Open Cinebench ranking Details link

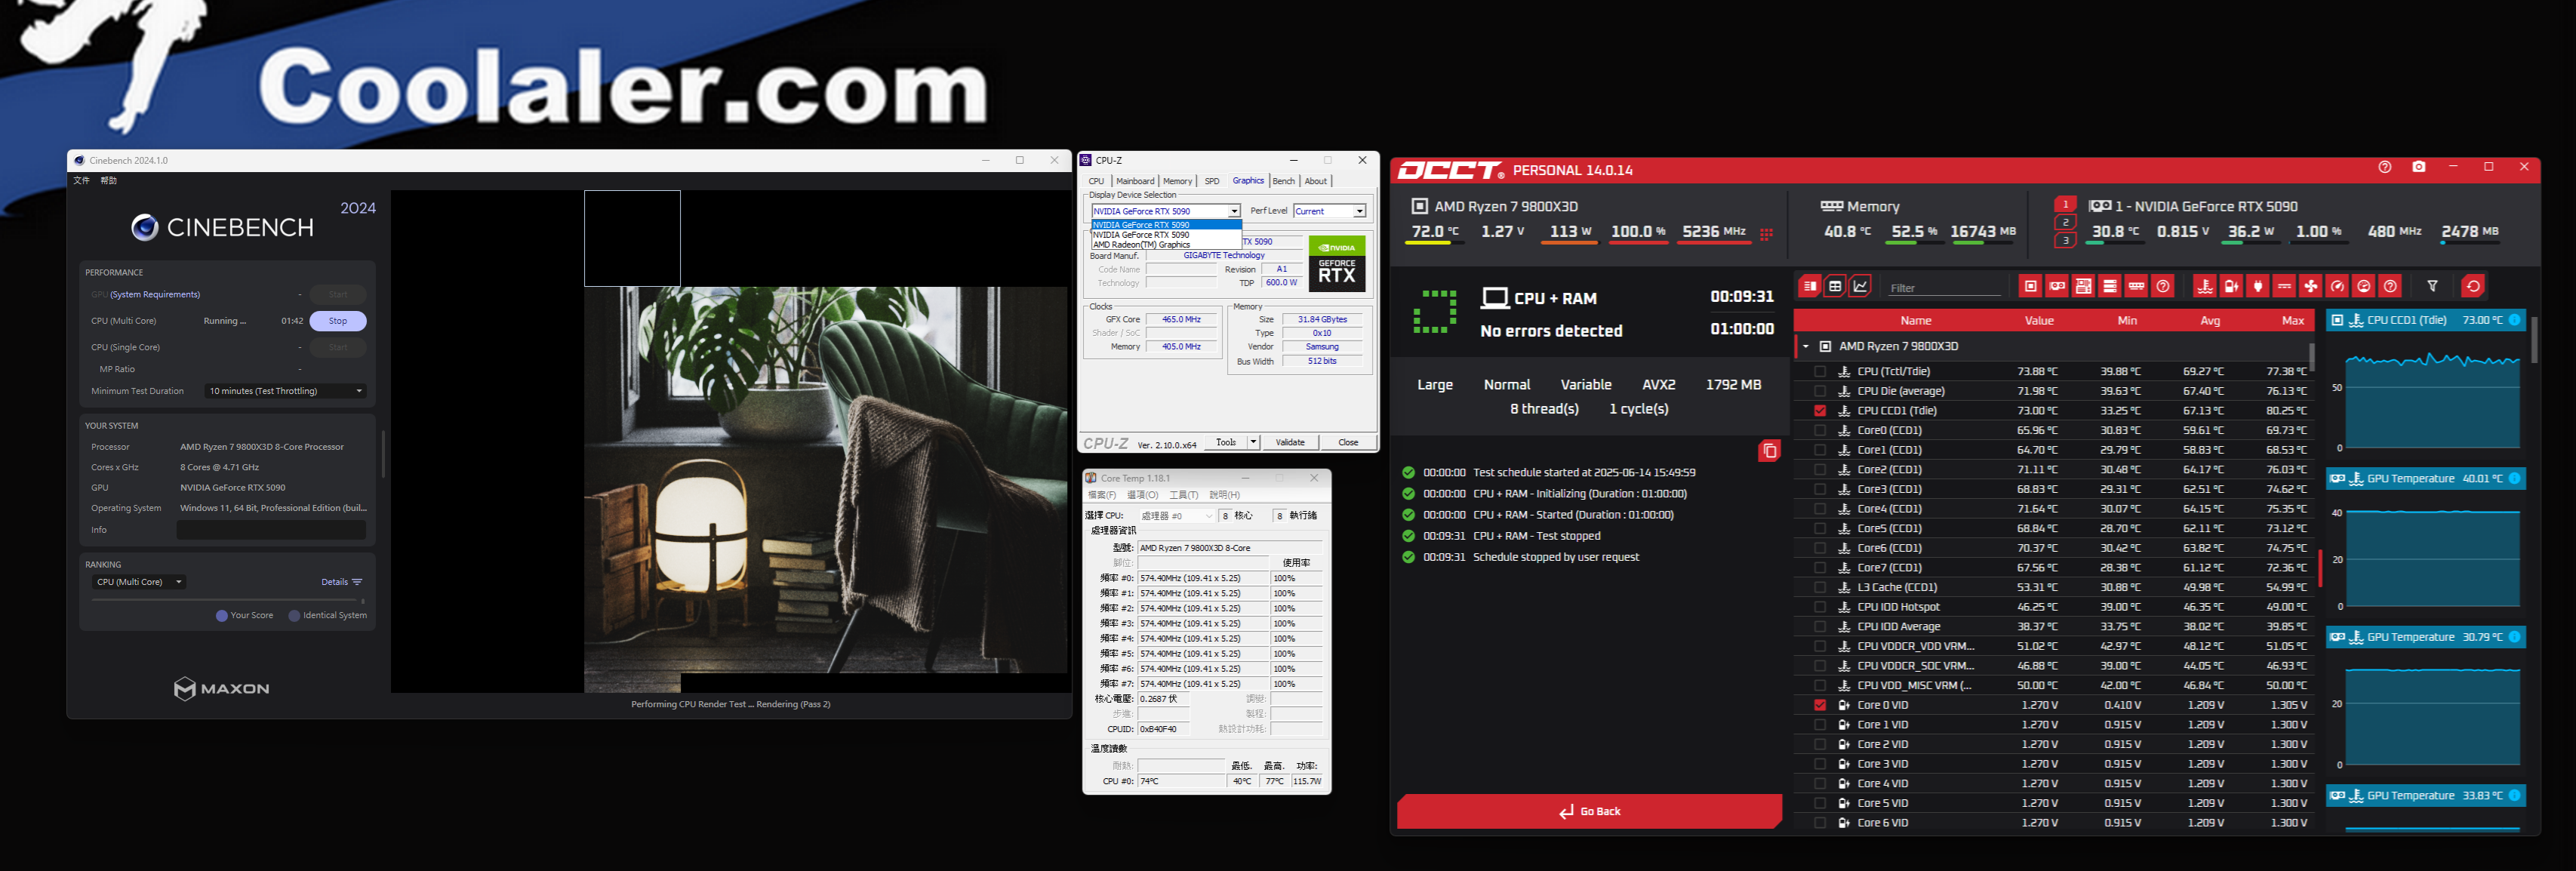click(x=342, y=582)
